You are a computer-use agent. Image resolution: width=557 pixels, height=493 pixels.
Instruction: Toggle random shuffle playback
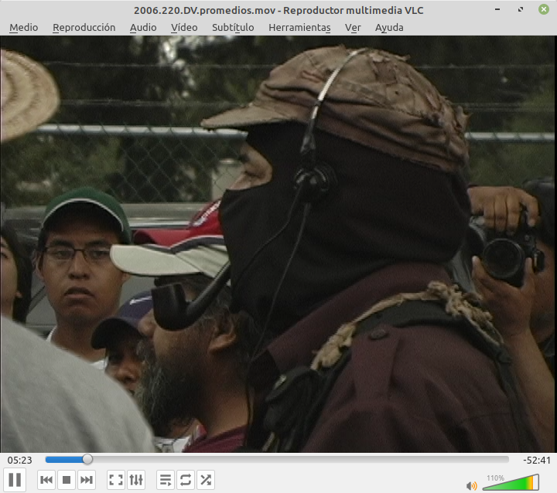[206, 480]
